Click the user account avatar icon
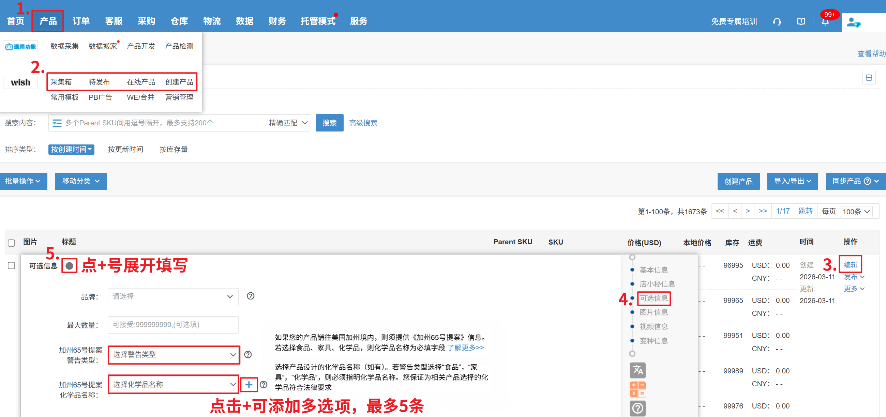This screenshot has width=886, height=417. click(853, 22)
